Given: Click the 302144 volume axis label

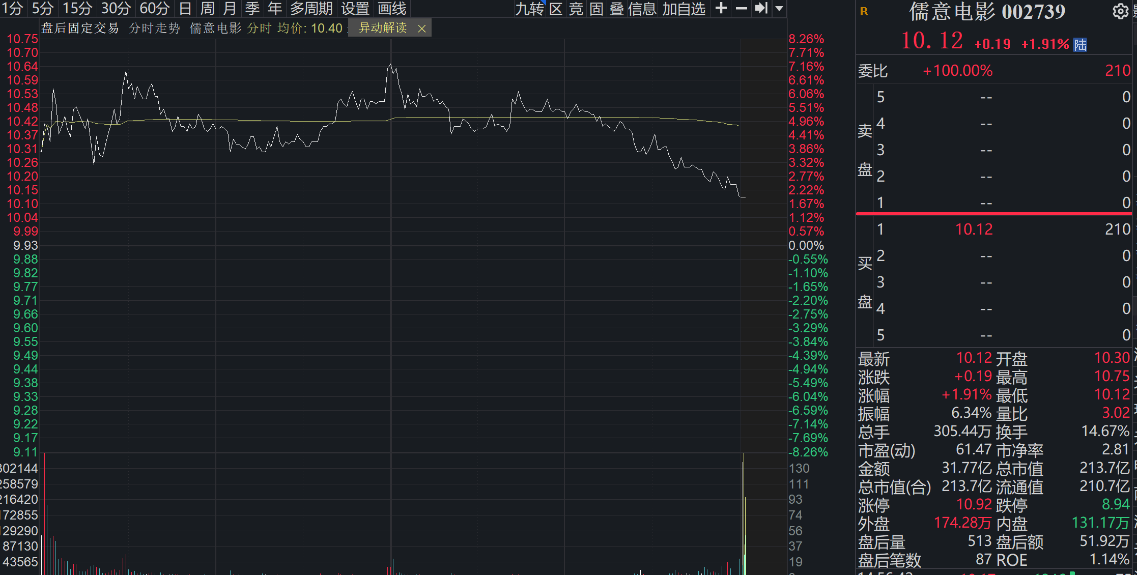Looking at the screenshot, I should (x=19, y=468).
